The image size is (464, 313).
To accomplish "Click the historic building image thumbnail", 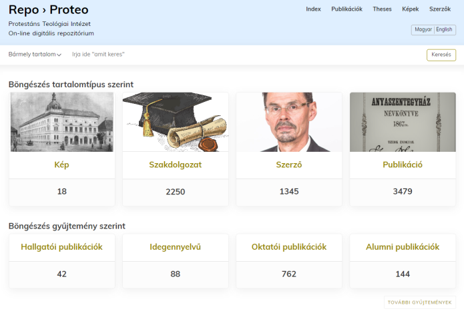I will [x=62, y=122].
